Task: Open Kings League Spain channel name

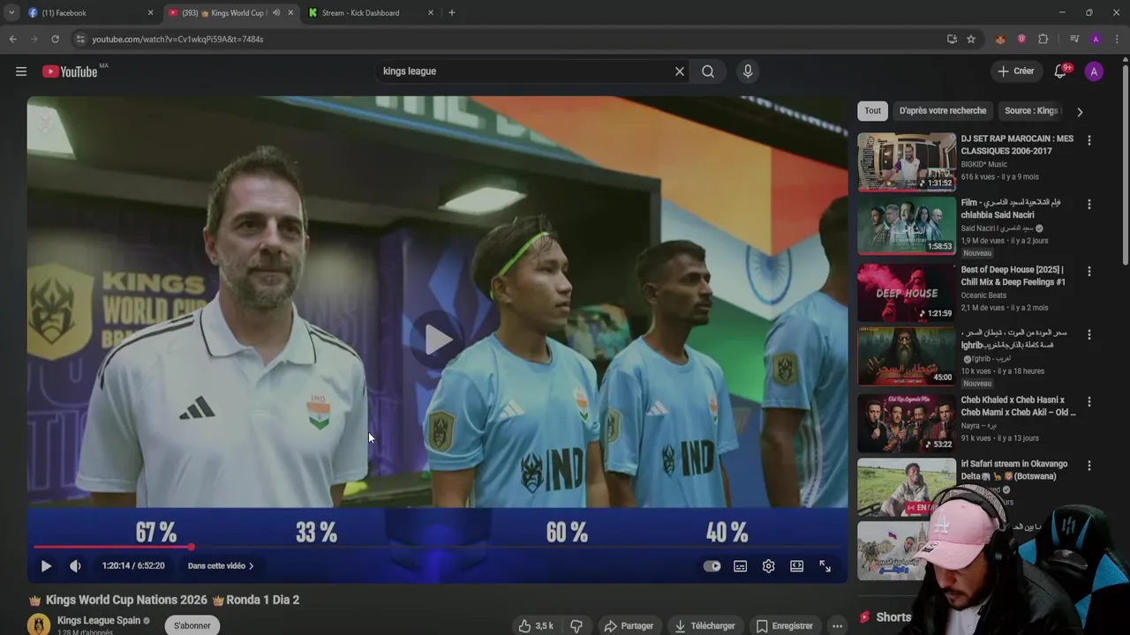Action: coord(98,620)
